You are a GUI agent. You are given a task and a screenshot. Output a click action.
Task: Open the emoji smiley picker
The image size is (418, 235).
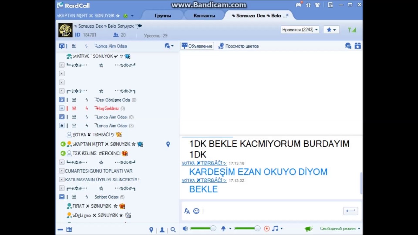tap(196, 211)
